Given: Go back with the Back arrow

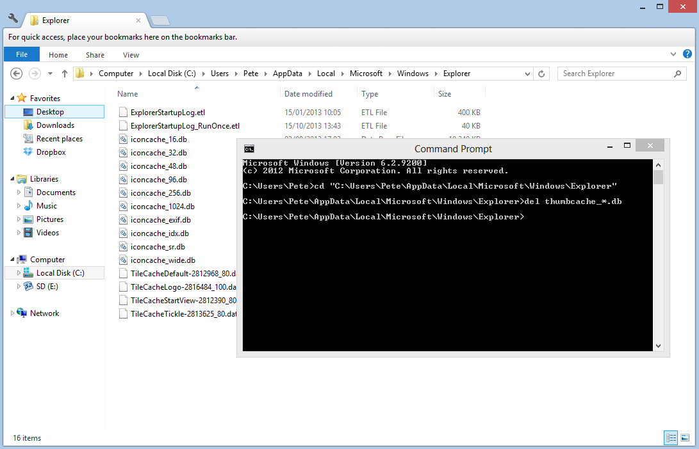Looking at the screenshot, I should tap(17, 74).
